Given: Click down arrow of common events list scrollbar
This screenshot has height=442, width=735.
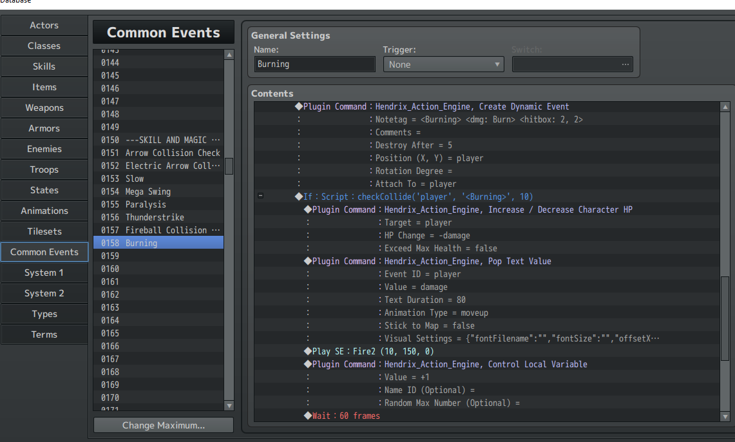Looking at the screenshot, I should pos(229,406).
